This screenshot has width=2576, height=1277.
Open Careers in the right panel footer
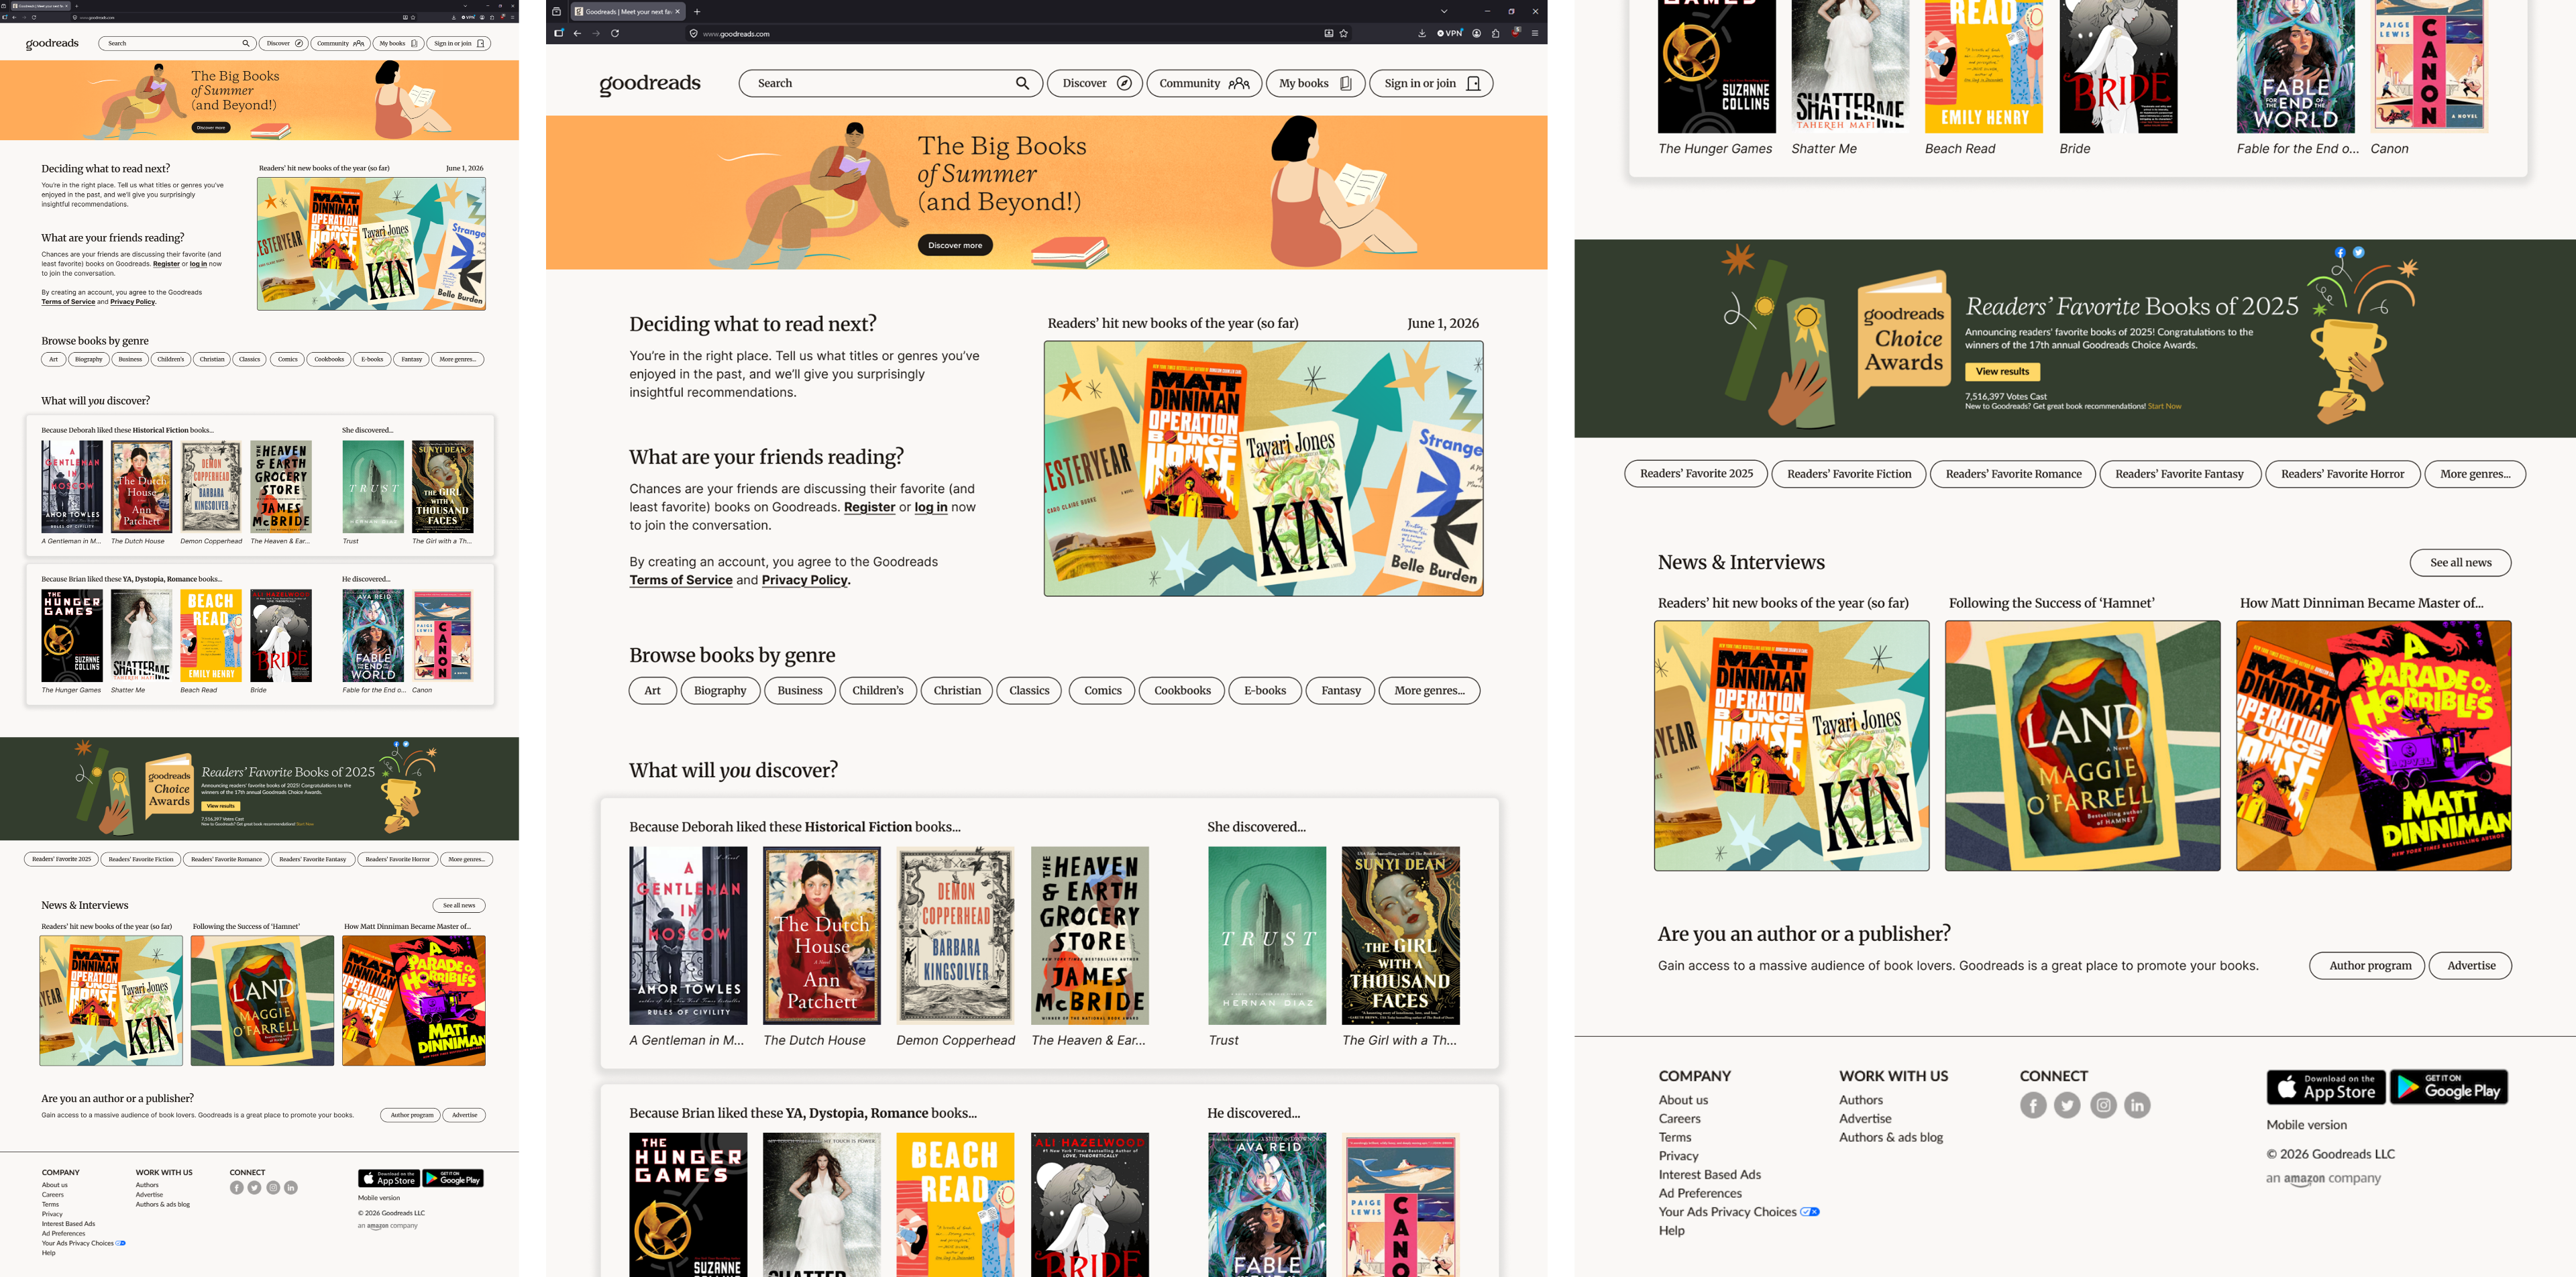1679,1119
